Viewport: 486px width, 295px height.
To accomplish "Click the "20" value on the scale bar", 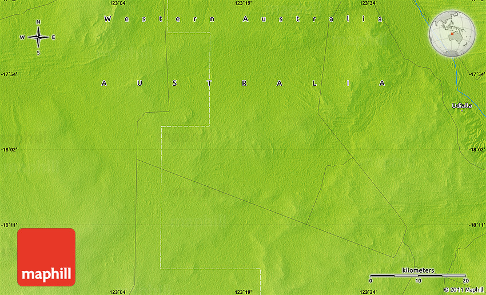I will [466, 281].
